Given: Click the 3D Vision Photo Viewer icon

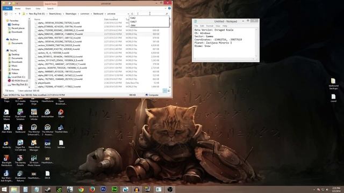Looking at the screenshot, I should [34, 161].
